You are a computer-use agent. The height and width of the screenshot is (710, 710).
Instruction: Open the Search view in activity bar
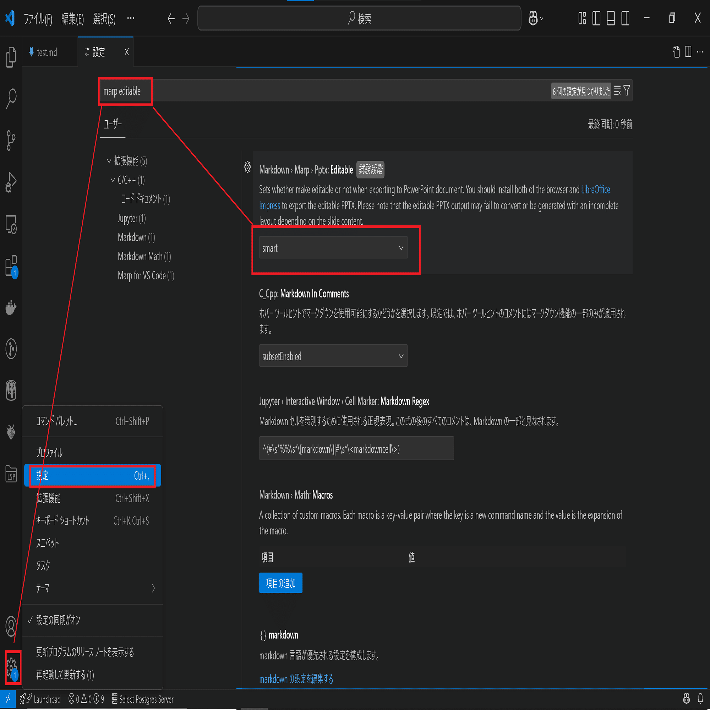point(11,98)
